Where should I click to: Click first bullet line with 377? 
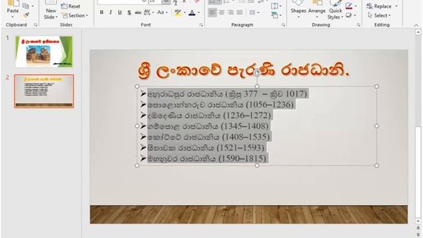[227, 94]
